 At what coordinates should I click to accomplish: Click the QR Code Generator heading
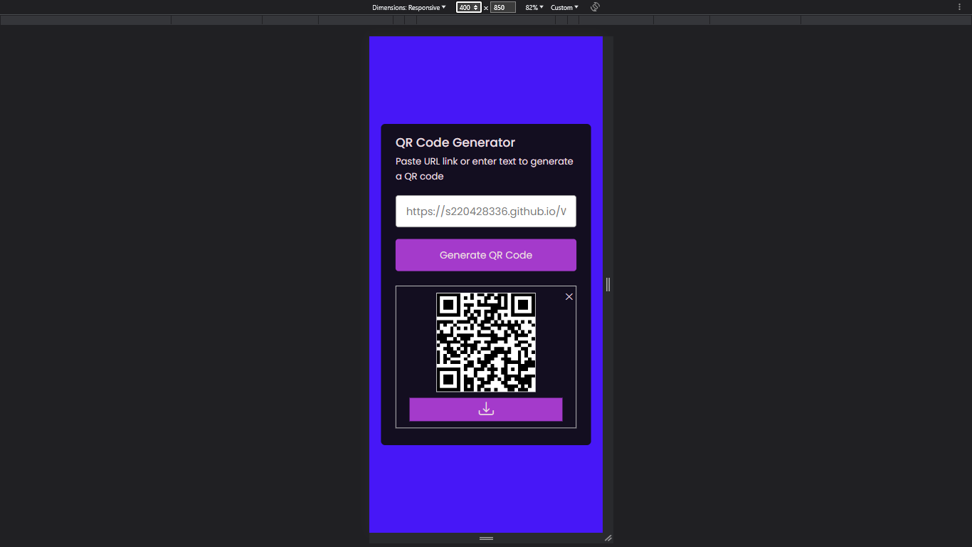tap(455, 142)
